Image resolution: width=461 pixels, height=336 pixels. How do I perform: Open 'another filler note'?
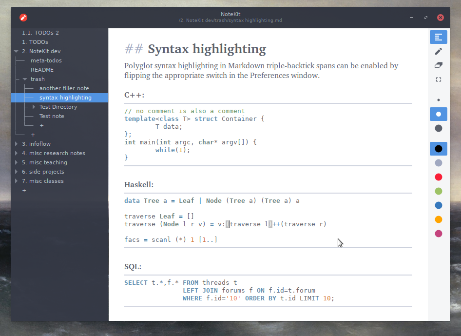point(64,88)
